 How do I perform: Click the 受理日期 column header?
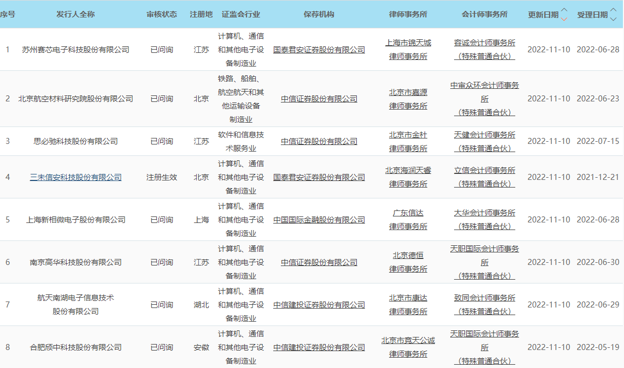coord(592,15)
